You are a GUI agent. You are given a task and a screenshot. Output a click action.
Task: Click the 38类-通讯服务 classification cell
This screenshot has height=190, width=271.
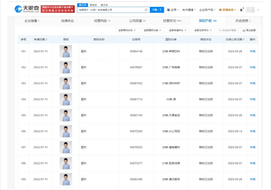[171, 179]
